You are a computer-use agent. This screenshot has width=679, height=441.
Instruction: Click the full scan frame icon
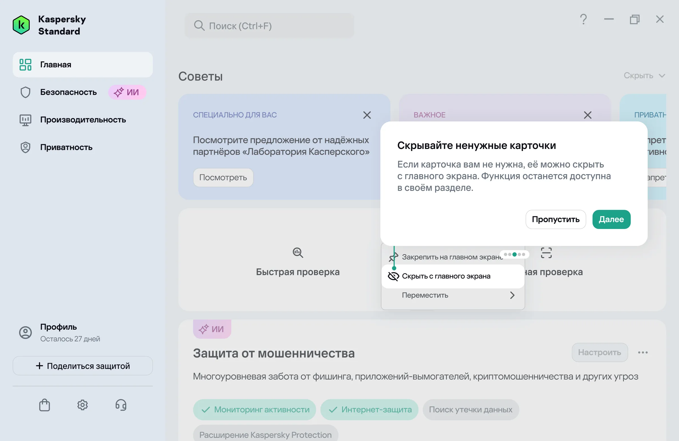pyautogui.click(x=546, y=253)
